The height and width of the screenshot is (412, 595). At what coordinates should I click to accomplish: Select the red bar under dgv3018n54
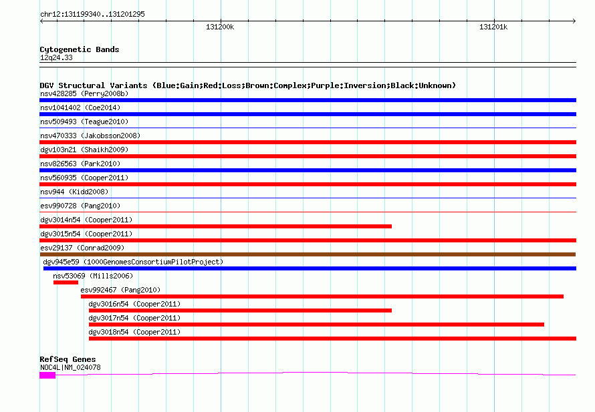332,339
